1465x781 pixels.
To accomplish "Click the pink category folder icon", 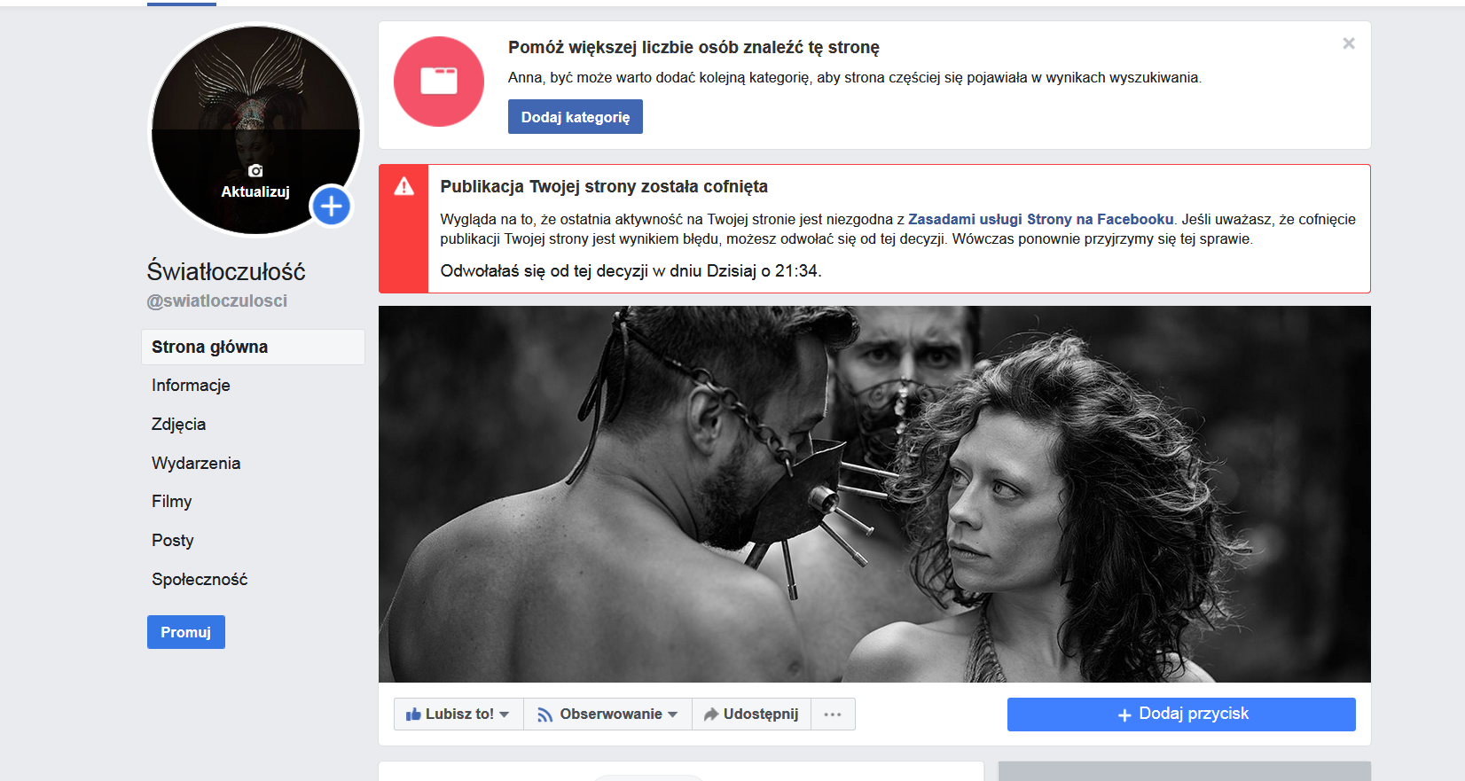I will pyautogui.click(x=439, y=82).
